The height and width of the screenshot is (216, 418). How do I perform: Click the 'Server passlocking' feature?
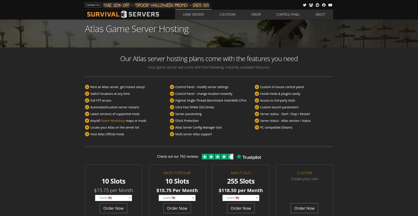188,114
